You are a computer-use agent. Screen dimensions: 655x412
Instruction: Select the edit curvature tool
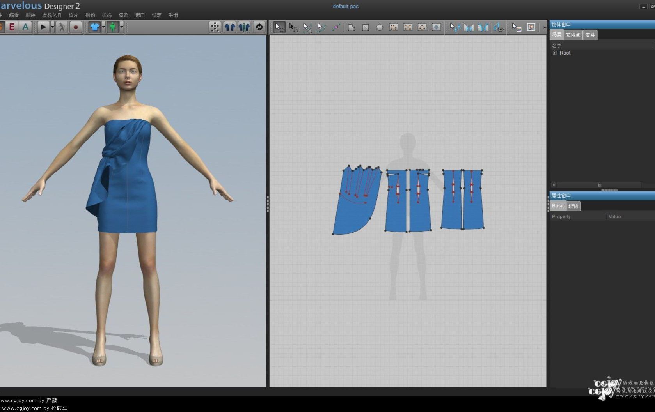click(x=307, y=27)
